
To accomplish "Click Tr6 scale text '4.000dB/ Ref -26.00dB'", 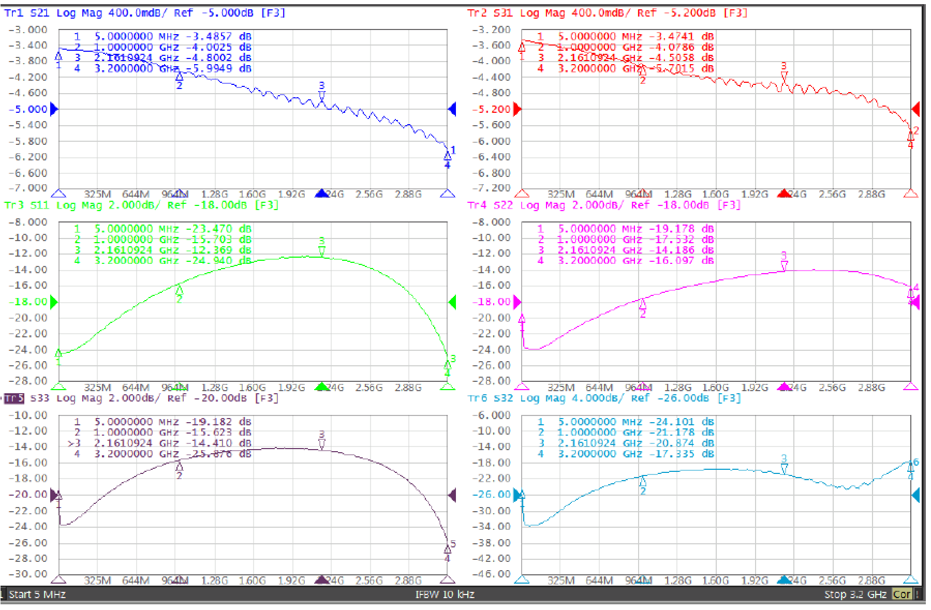I will click(x=640, y=398).
